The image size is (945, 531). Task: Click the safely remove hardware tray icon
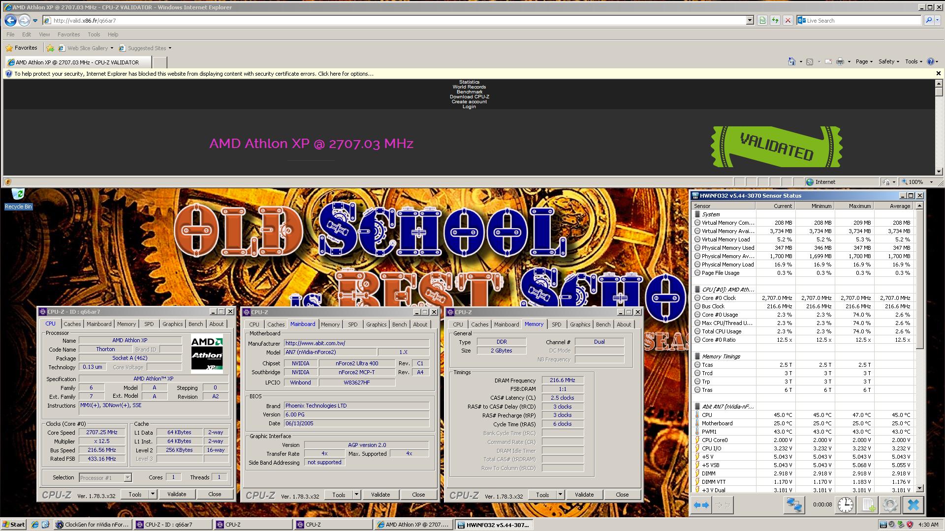(x=901, y=525)
